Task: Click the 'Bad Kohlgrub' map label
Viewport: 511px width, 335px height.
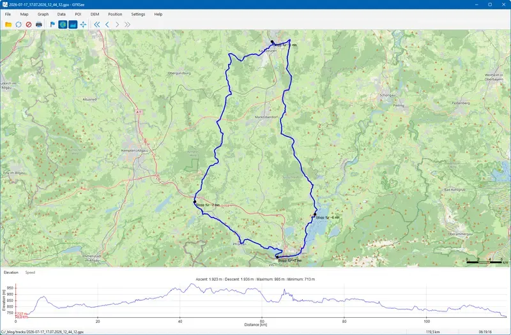Action: pos(455,190)
